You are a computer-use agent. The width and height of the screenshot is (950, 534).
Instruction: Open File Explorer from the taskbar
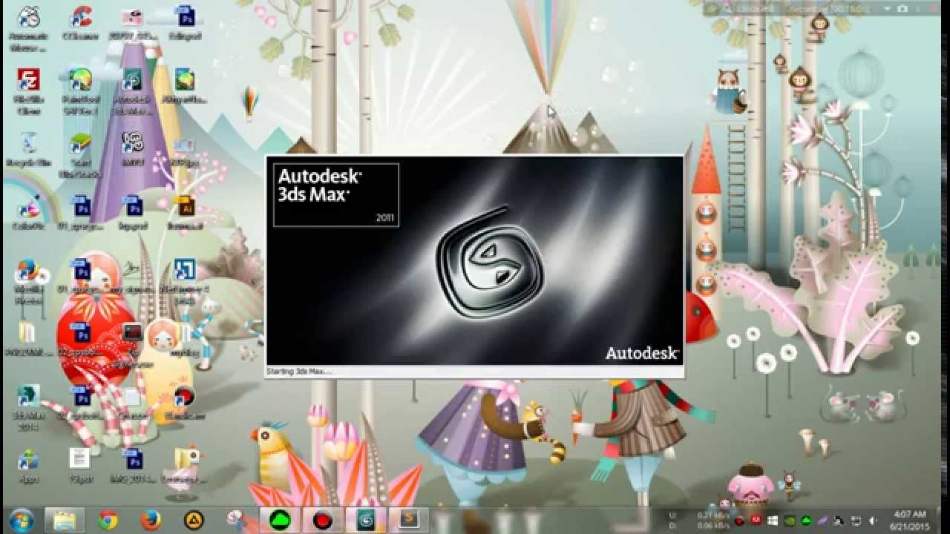[65, 519]
